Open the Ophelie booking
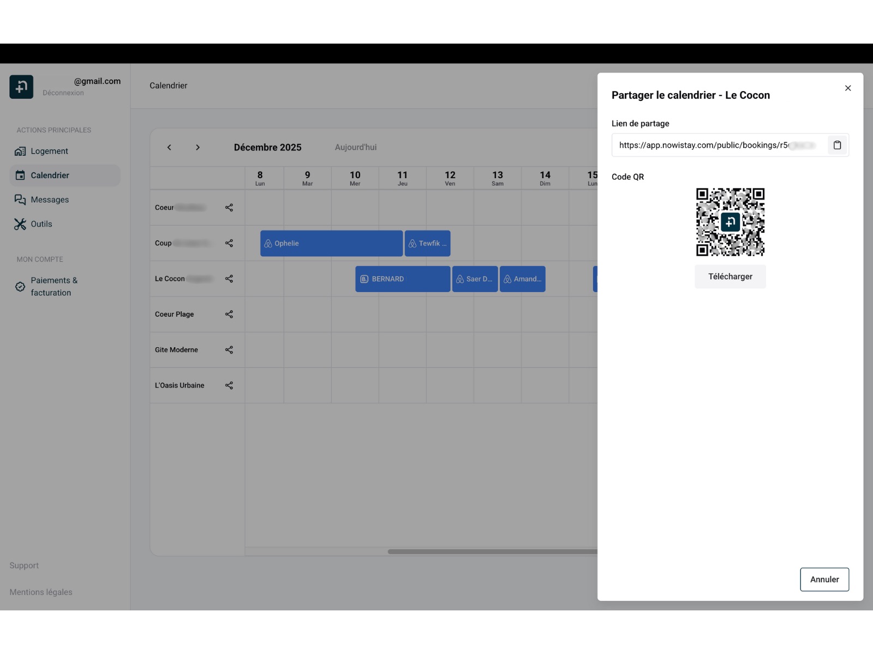Image resolution: width=873 pixels, height=654 pixels. coord(331,244)
